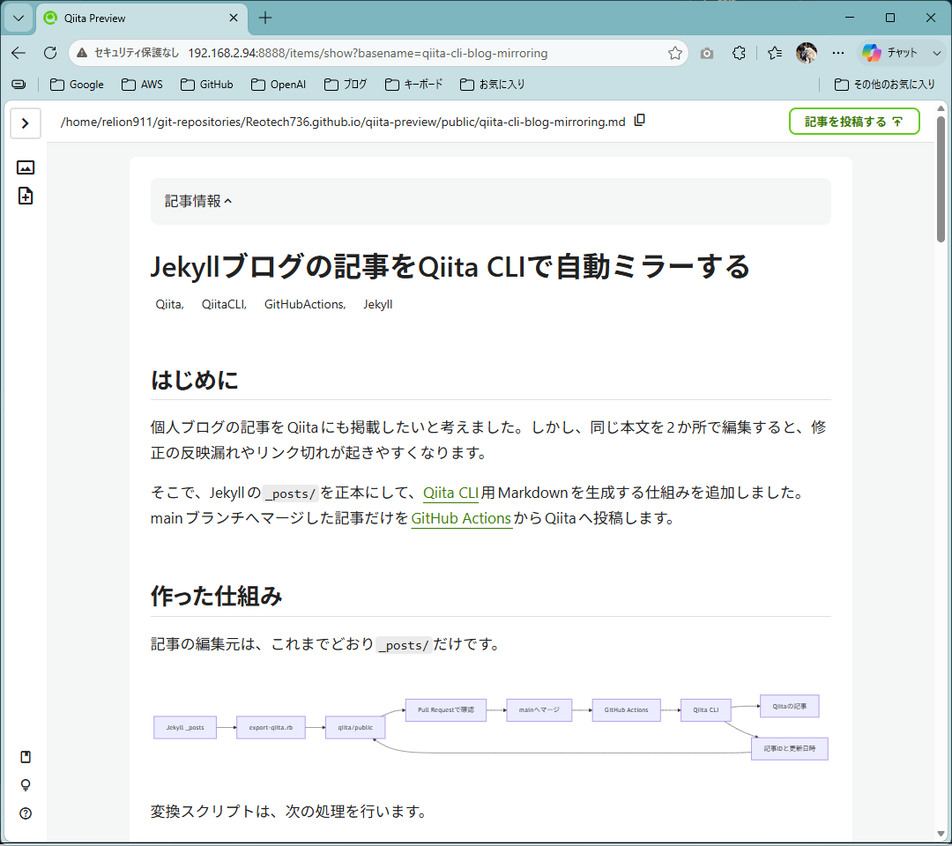Open the AWS bookmarks folder
Image resolution: width=952 pixels, height=846 pixels.
click(x=142, y=85)
